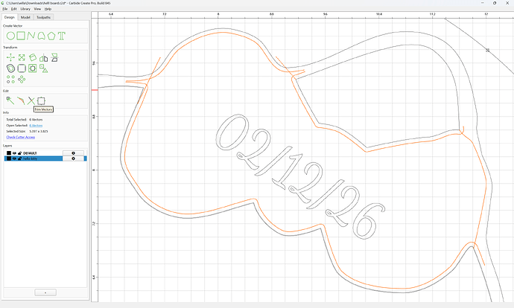Open the Circular Array tool
514x308 pixels.
[22, 79]
